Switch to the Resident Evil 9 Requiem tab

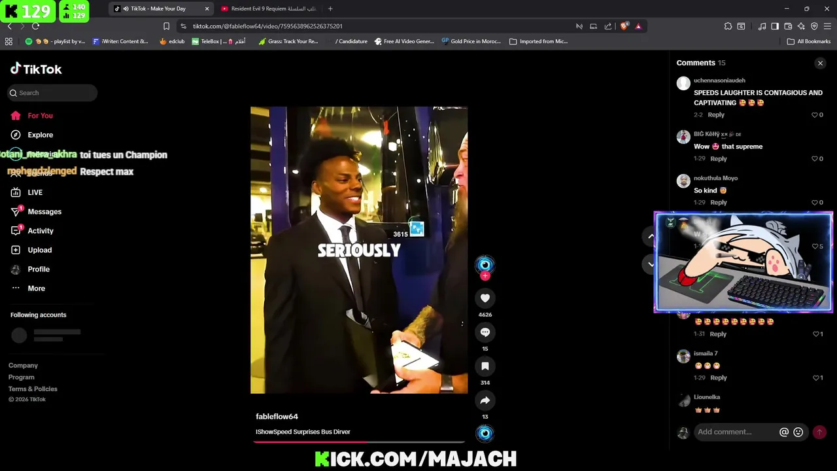268,9
